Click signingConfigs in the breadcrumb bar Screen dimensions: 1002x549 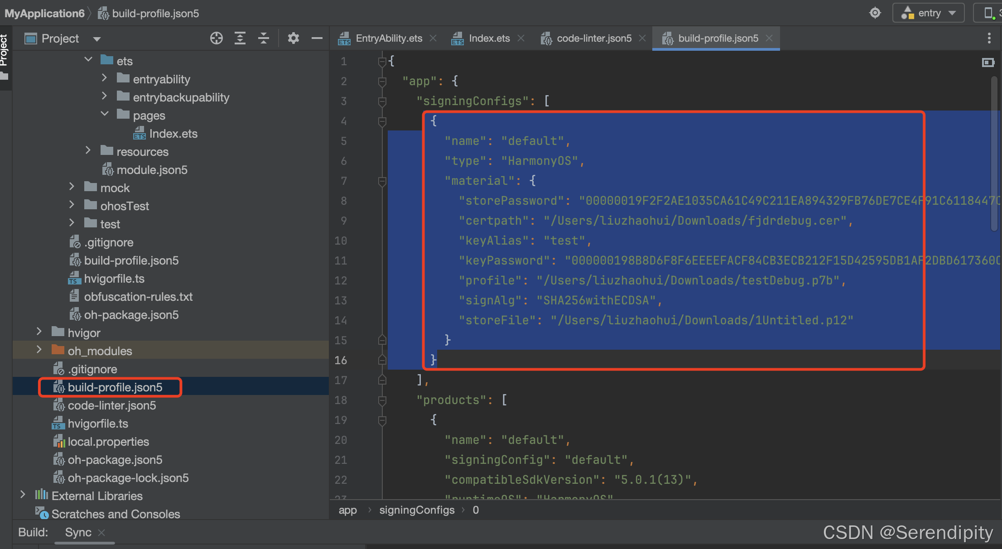pyautogui.click(x=417, y=510)
